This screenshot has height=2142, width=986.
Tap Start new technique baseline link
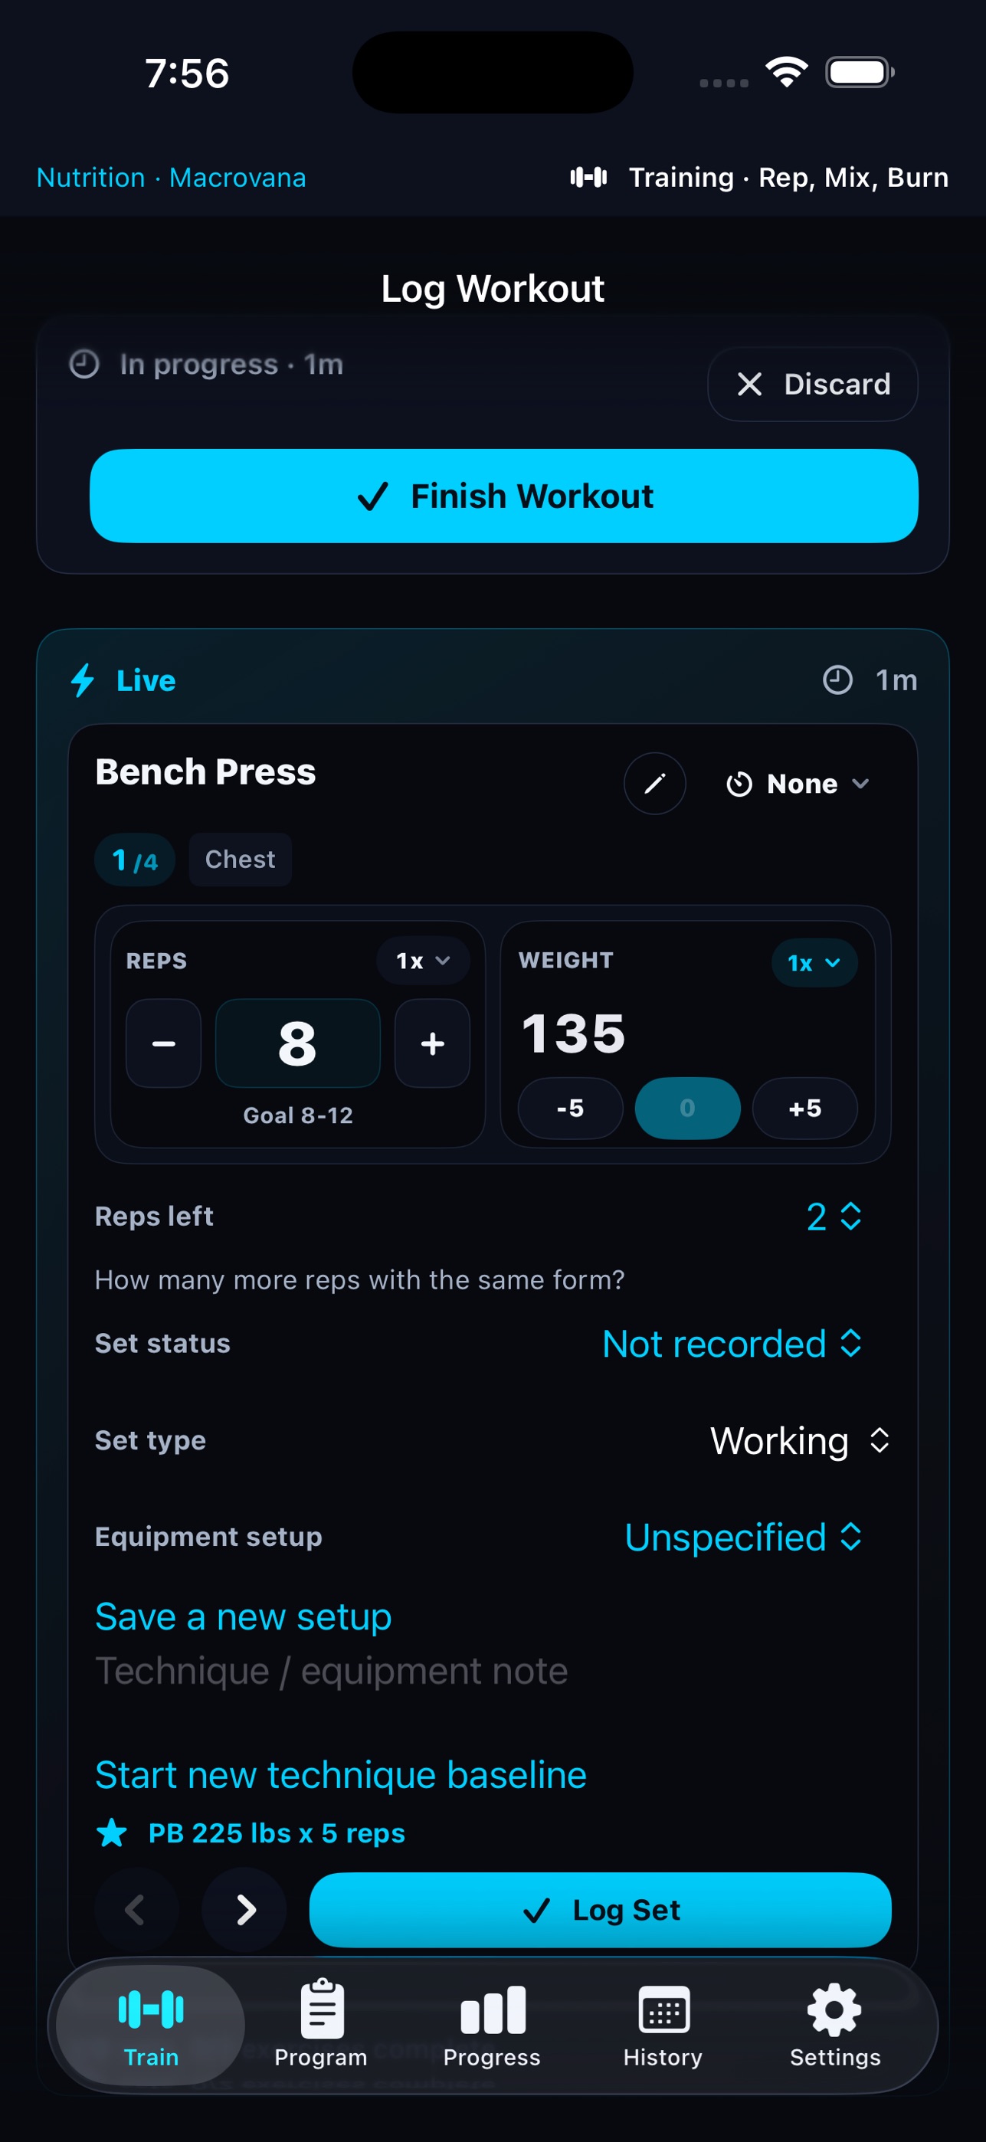click(341, 1774)
